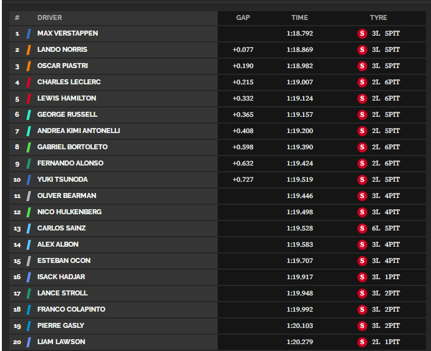Click Liam Lawson's soft tyre icon

click(362, 342)
